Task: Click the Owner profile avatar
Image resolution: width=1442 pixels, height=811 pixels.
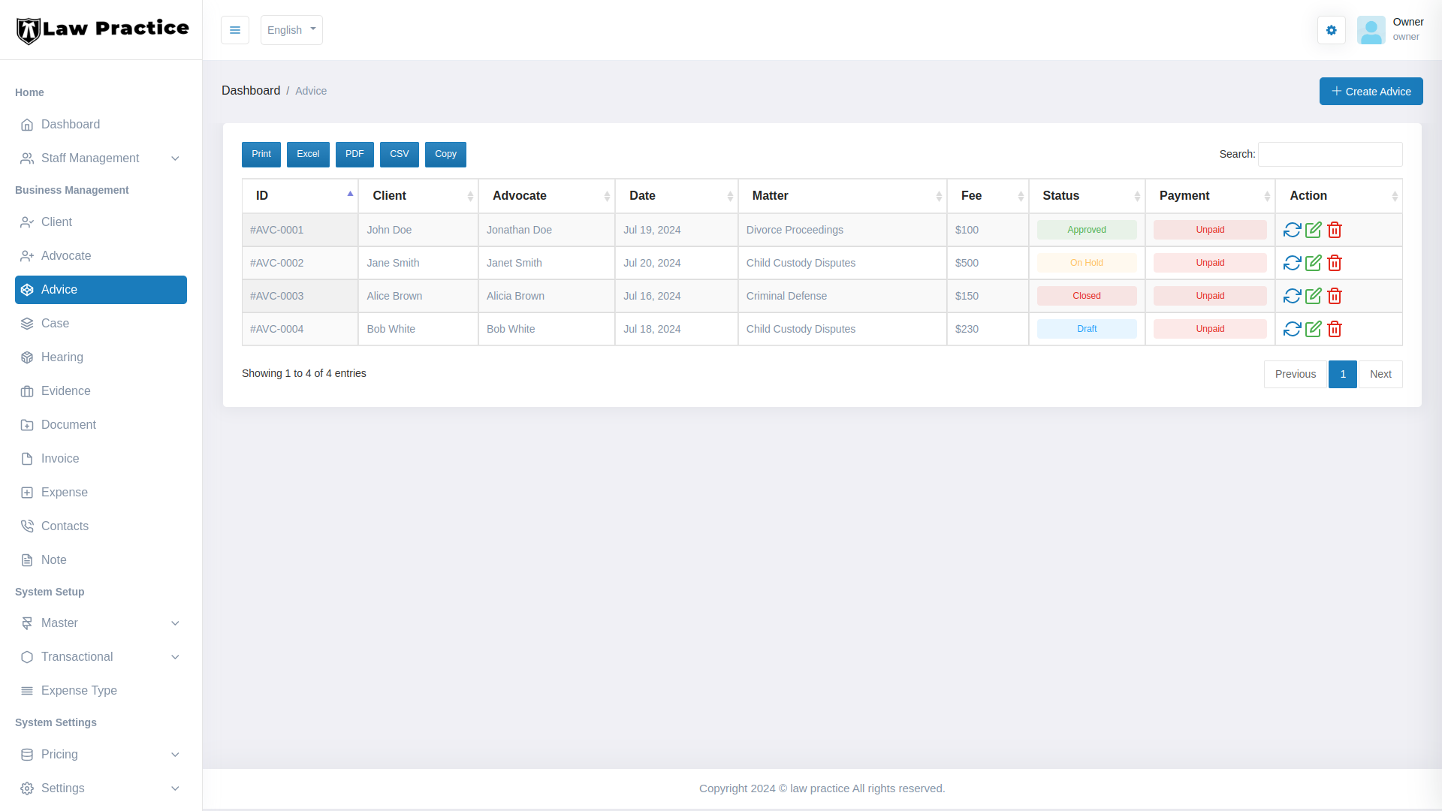Action: point(1371,30)
